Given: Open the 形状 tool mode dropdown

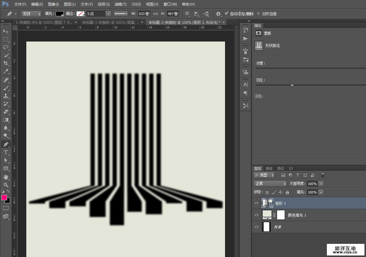Looking at the screenshot, I should tap(31, 14).
